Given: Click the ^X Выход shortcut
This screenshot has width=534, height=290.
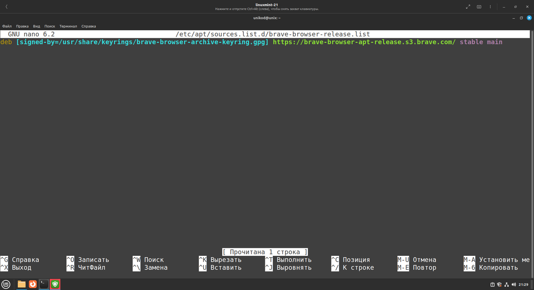Looking at the screenshot, I should [16, 268].
